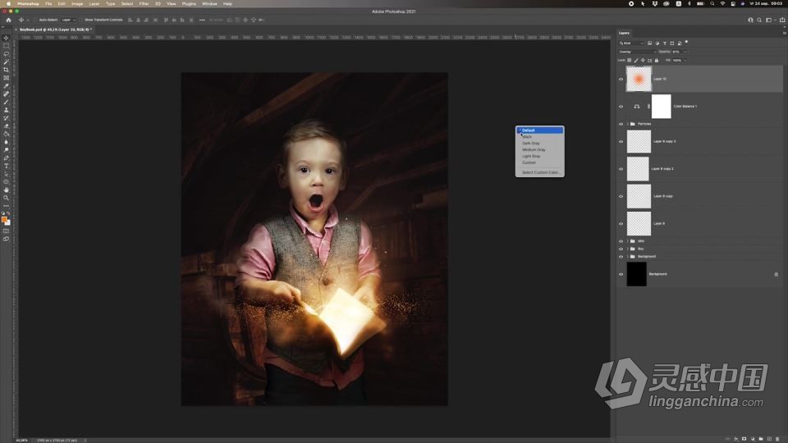Viewport: 788px width, 443px height.
Task: Select the Rectangular Marquee tool
Action: tap(6, 46)
